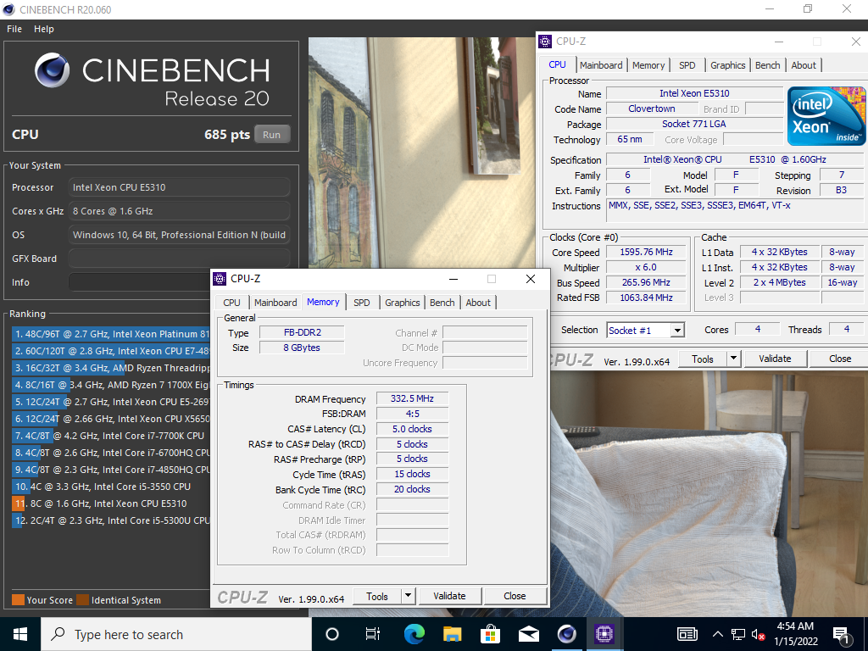Open the Windows Start menu
Screen dimensions: 868x651
click(20, 634)
